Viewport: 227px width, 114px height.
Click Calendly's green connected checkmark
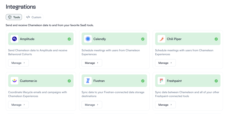tap(143, 39)
